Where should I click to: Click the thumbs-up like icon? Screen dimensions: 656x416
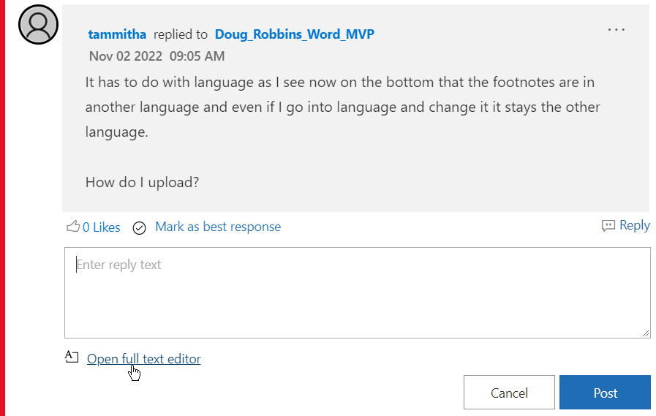(73, 227)
